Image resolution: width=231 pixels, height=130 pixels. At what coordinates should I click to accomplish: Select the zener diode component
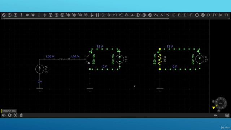pos(167,15)
